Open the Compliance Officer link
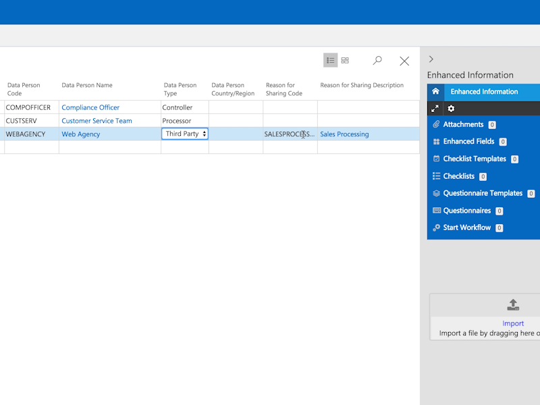540x405 pixels. point(90,107)
